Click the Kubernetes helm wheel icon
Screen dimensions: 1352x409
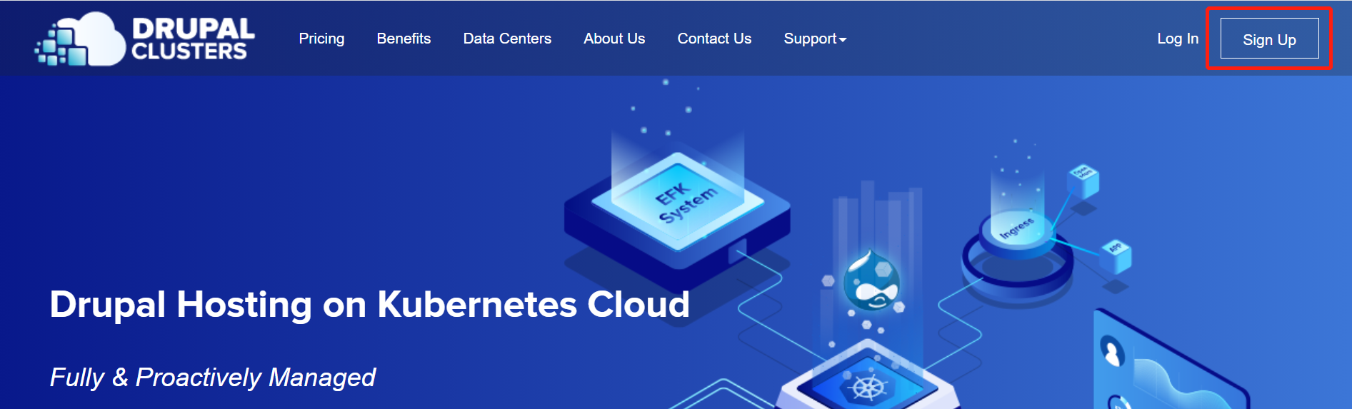[x=868, y=387]
